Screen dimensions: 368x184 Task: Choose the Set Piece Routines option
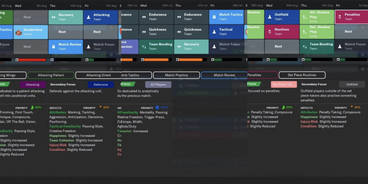coord(302,75)
